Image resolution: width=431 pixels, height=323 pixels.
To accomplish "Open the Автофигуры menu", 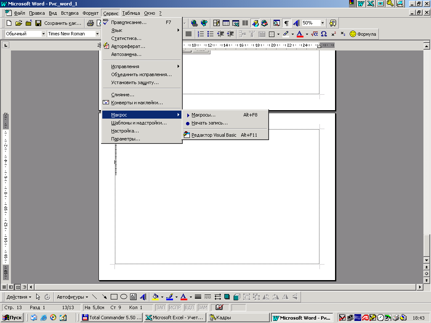I will (x=72, y=297).
